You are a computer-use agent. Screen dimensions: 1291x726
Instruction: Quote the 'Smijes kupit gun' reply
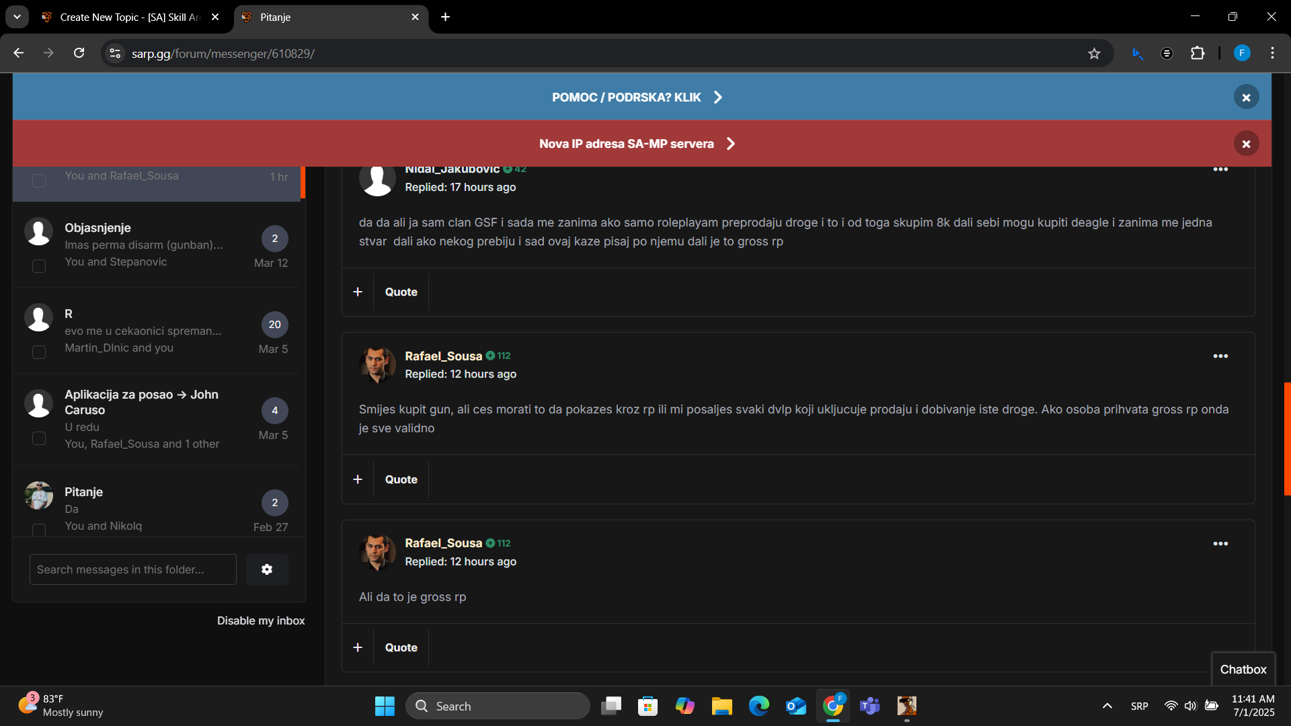[401, 479]
